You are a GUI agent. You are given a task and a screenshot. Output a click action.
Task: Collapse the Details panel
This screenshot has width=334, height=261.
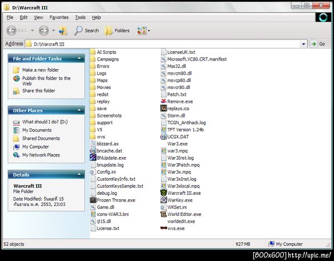(79, 174)
